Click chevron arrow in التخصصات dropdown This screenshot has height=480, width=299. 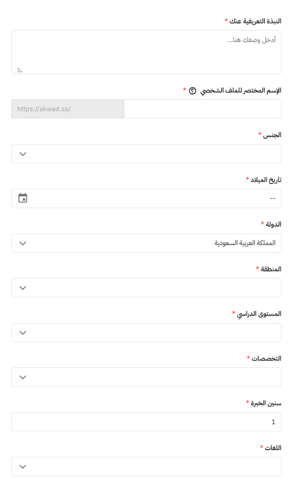22,377
